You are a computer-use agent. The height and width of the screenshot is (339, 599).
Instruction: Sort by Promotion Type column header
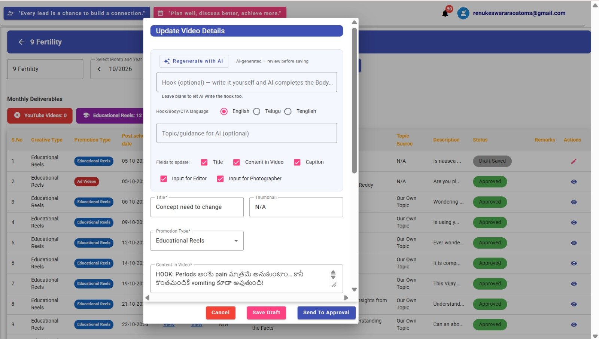pos(92,140)
